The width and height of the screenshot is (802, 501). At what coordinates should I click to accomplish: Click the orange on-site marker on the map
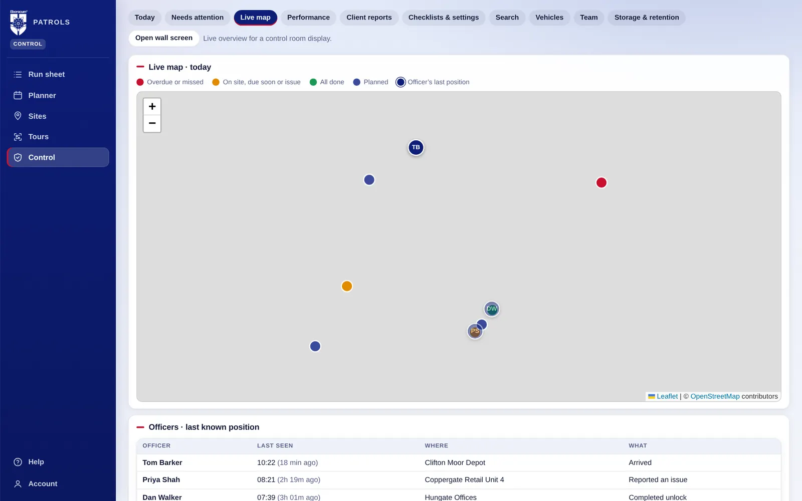pyautogui.click(x=347, y=286)
